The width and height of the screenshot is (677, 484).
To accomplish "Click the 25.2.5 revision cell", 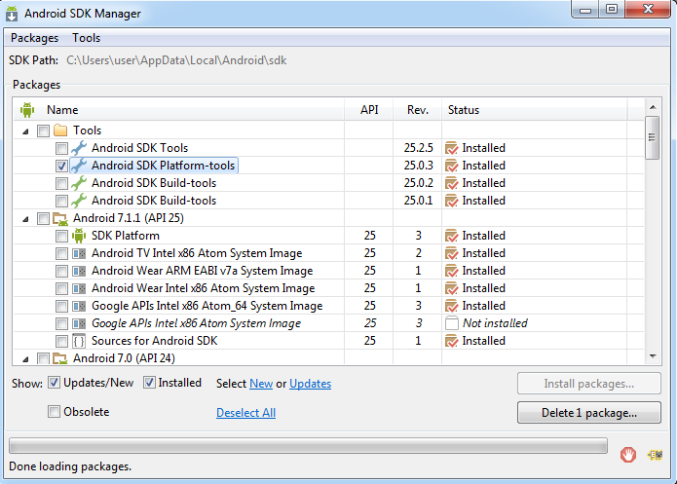I will coord(418,148).
